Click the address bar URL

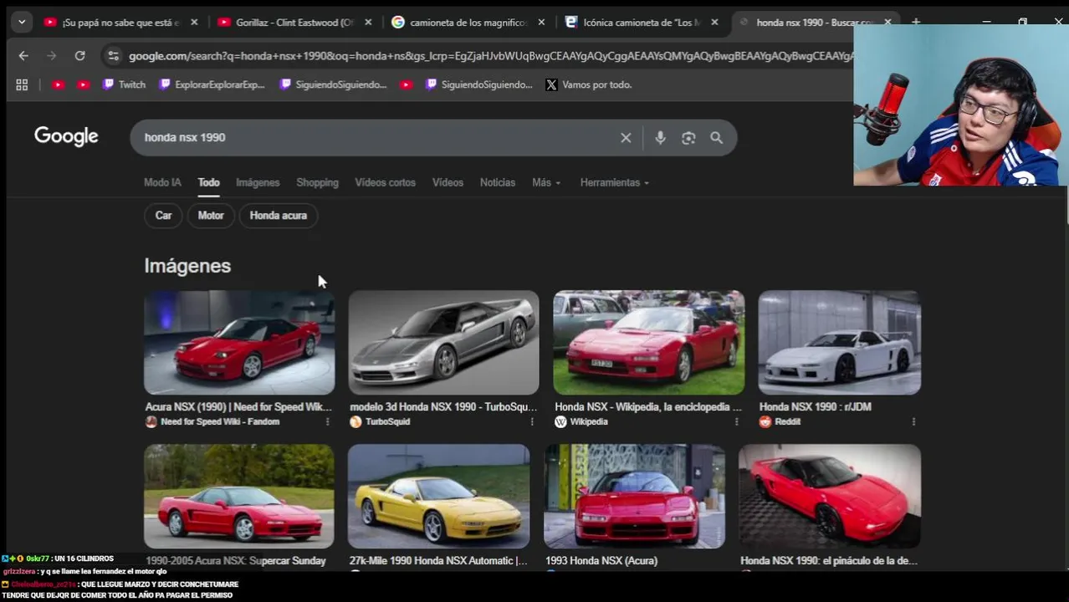[x=490, y=56]
